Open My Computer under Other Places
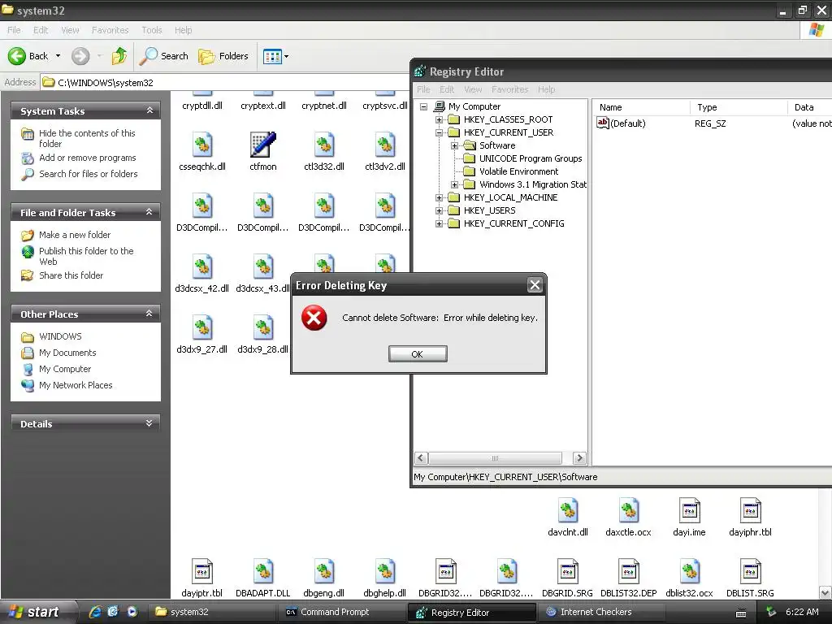Screen dimensions: 832x624 (x=65, y=370)
